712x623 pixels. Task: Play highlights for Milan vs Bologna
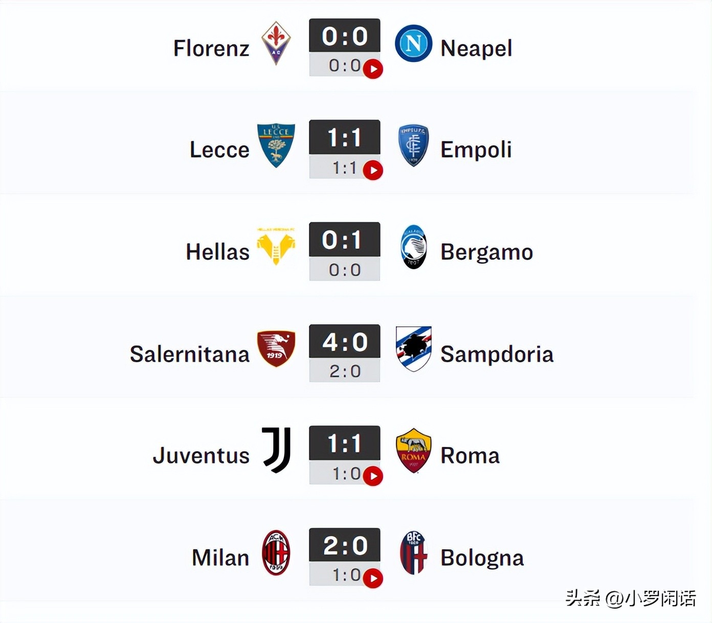[x=373, y=578]
